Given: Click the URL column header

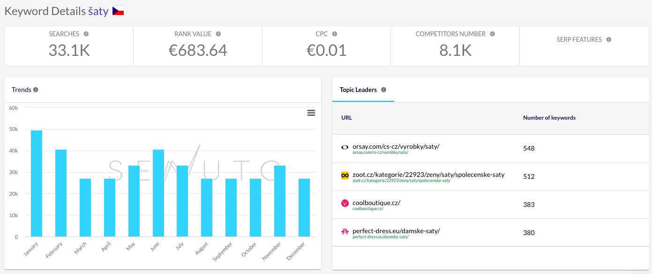Looking at the screenshot, I should 346,118.
